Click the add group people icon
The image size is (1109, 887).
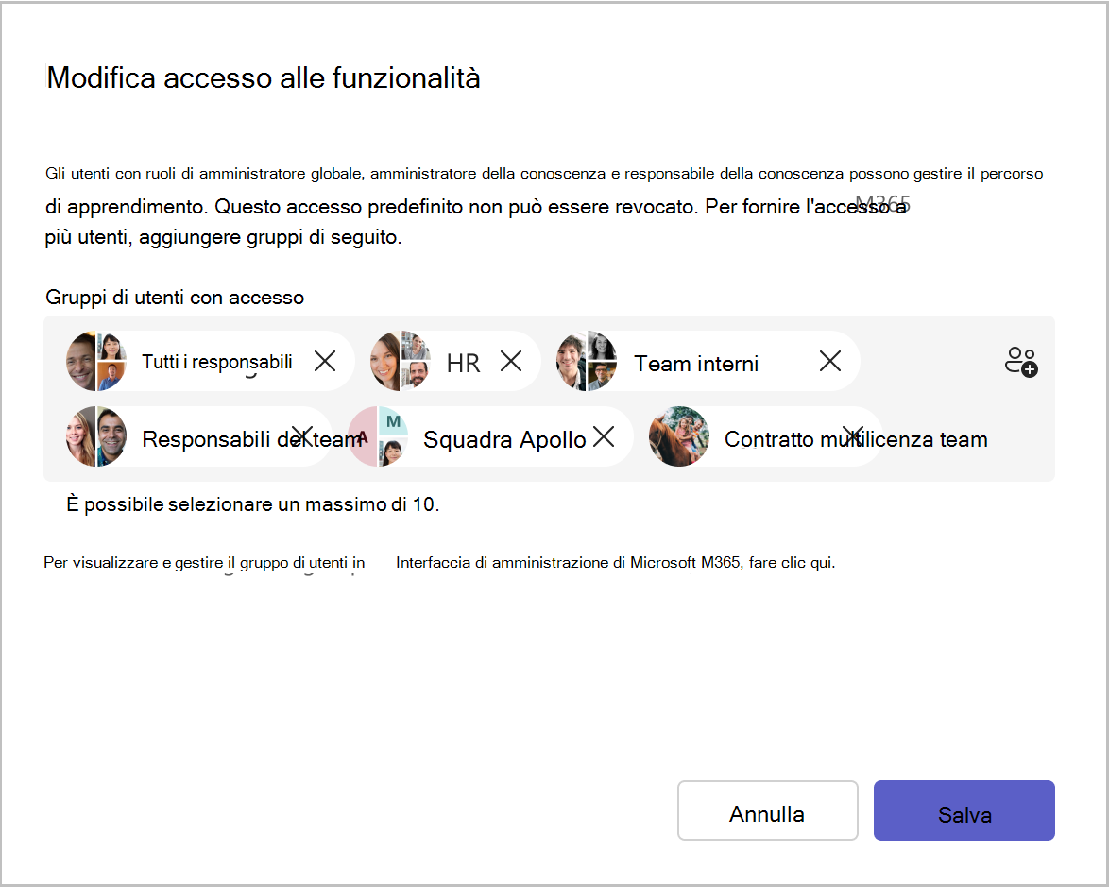click(1020, 361)
